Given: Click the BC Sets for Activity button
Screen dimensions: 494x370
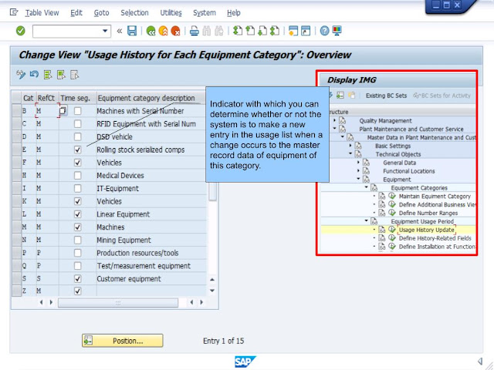Looking at the screenshot, I should [442, 96].
